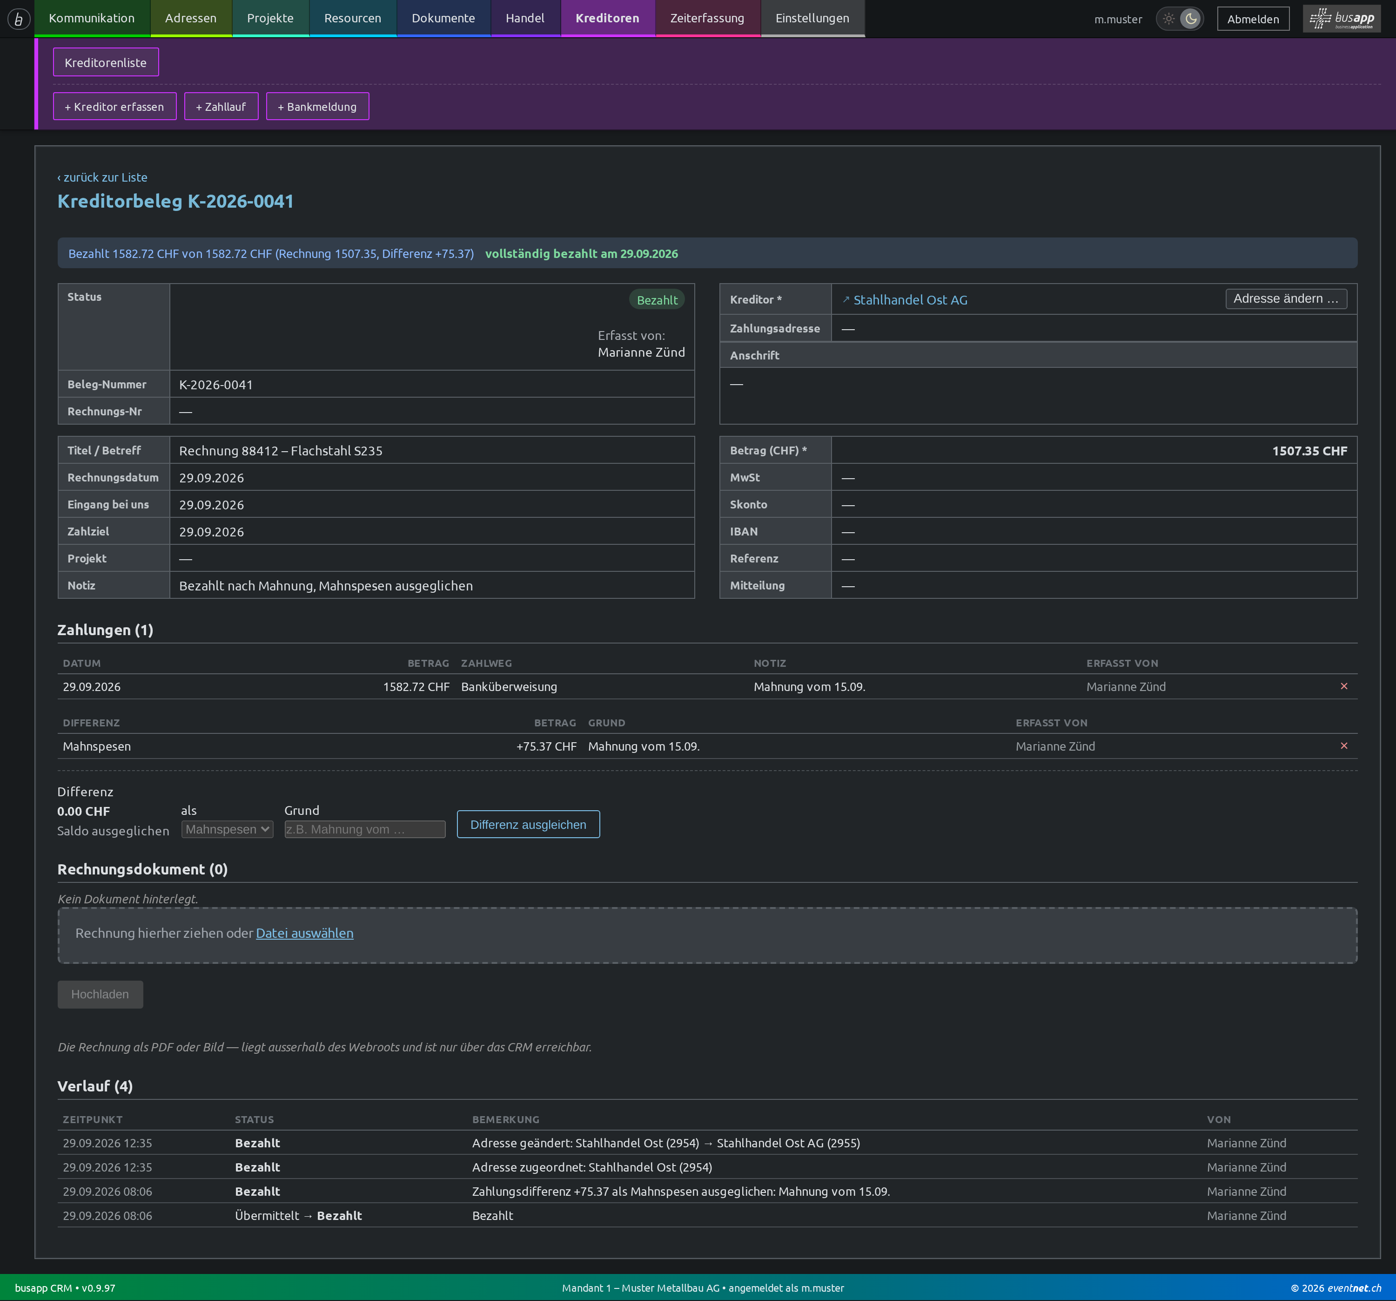
Task: Click the busapp 'b' home logo icon
Action: [x=18, y=19]
